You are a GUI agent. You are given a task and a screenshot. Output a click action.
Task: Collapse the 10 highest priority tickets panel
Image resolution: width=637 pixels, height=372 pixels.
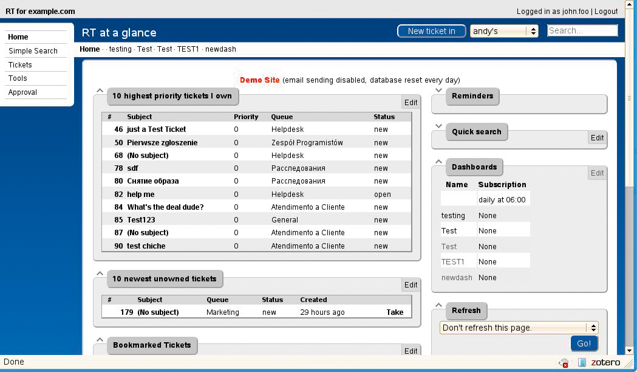100,91
